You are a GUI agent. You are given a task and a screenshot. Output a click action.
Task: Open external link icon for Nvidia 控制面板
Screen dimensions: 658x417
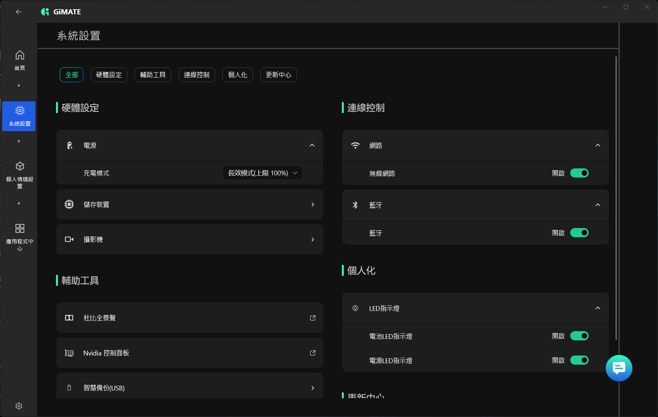click(x=313, y=353)
